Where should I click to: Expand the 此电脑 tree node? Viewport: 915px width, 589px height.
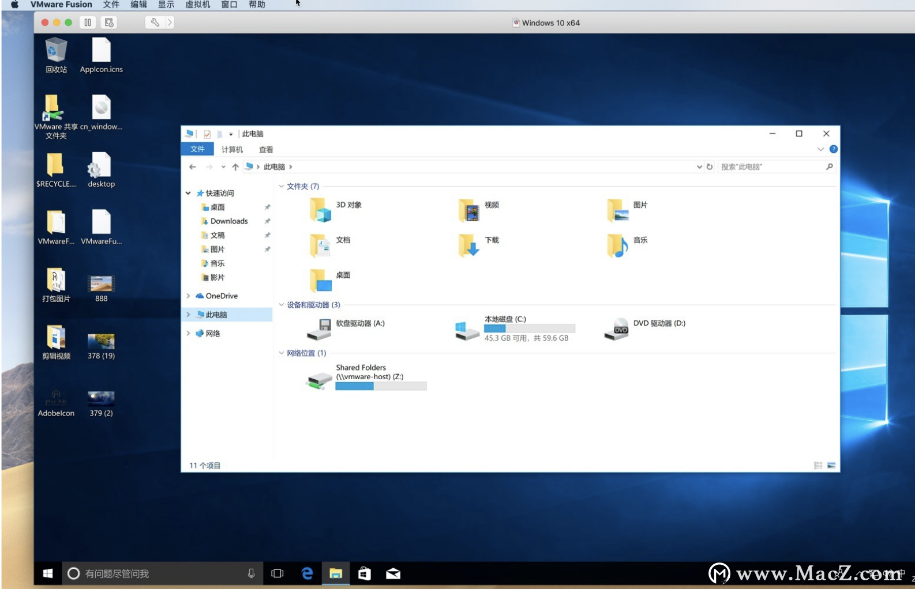(188, 315)
